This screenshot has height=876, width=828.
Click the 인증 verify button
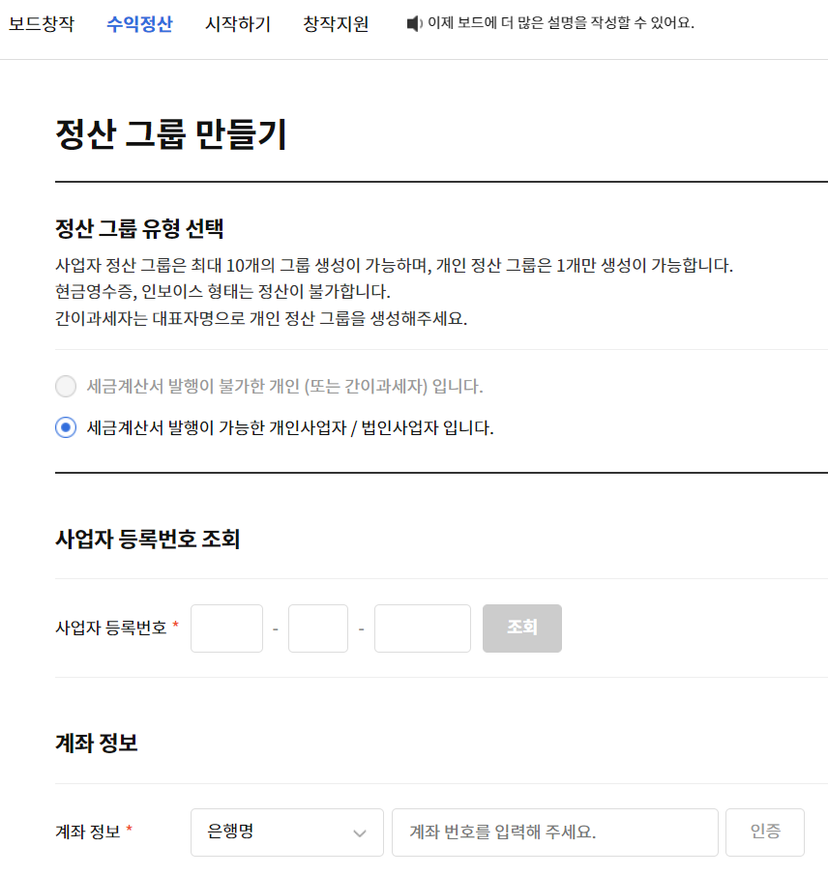click(x=765, y=832)
